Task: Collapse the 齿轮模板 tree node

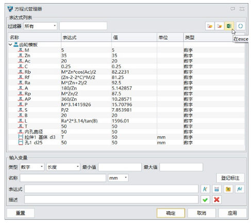Action: [x=10, y=45]
